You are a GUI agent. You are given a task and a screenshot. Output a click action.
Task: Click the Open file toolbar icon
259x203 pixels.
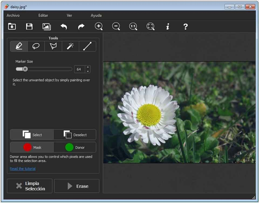pyautogui.click(x=12, y=26)
